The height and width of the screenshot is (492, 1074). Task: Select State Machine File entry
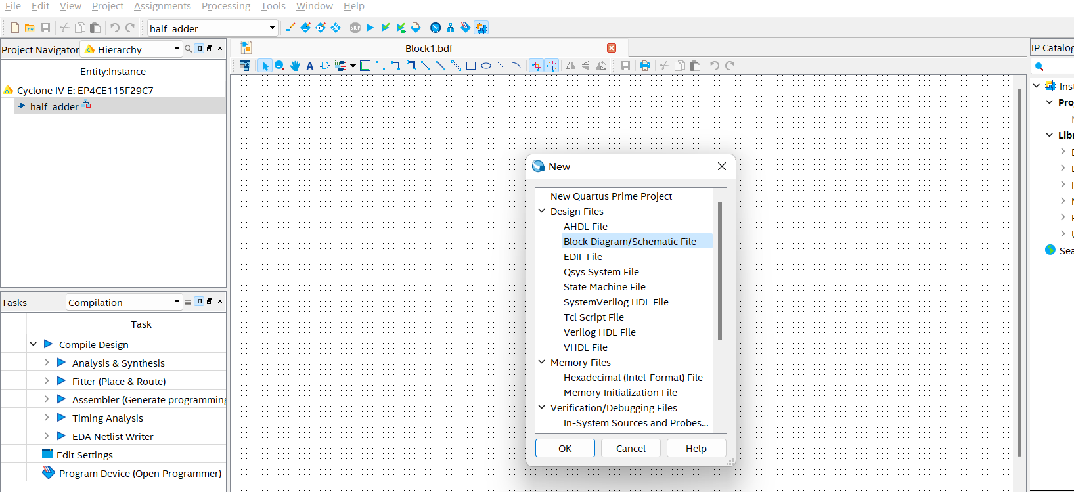(x=604, y=286)
